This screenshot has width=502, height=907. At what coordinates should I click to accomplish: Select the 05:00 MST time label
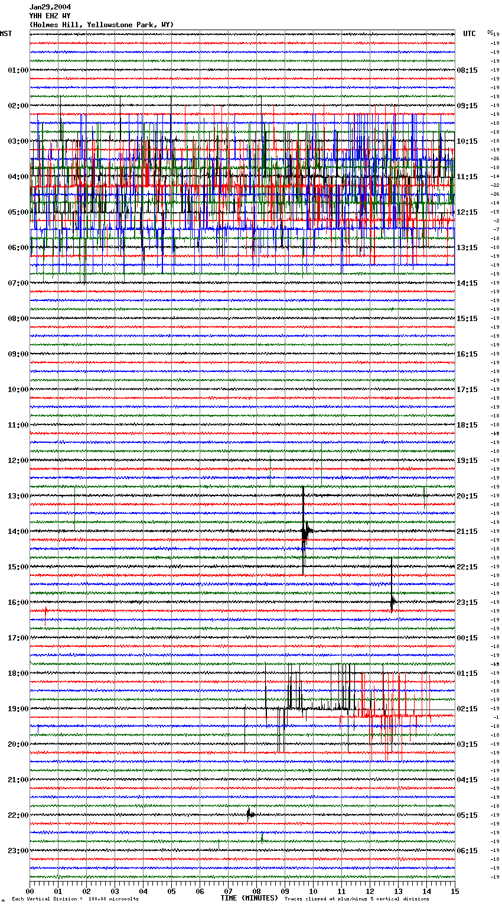[18, 212]
